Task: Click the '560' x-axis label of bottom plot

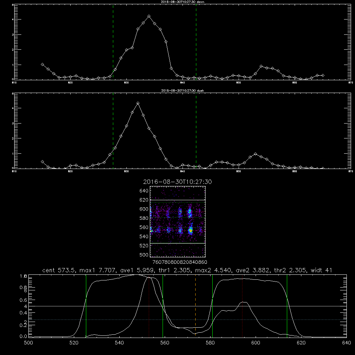Action: pos(165,343)
